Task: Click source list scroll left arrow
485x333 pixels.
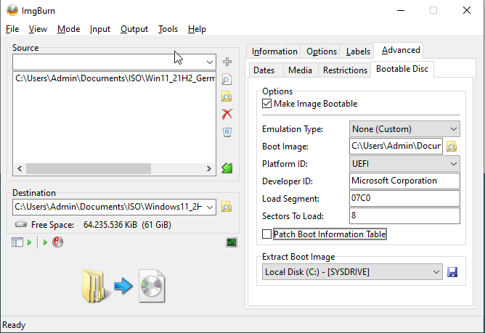Action: pyautogui.click(x=20, y=168)
